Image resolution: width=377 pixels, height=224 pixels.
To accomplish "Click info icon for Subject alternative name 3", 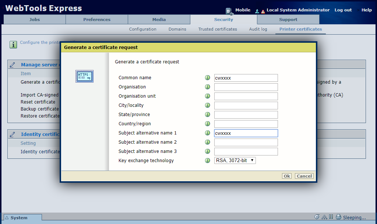I will (208, 151).
